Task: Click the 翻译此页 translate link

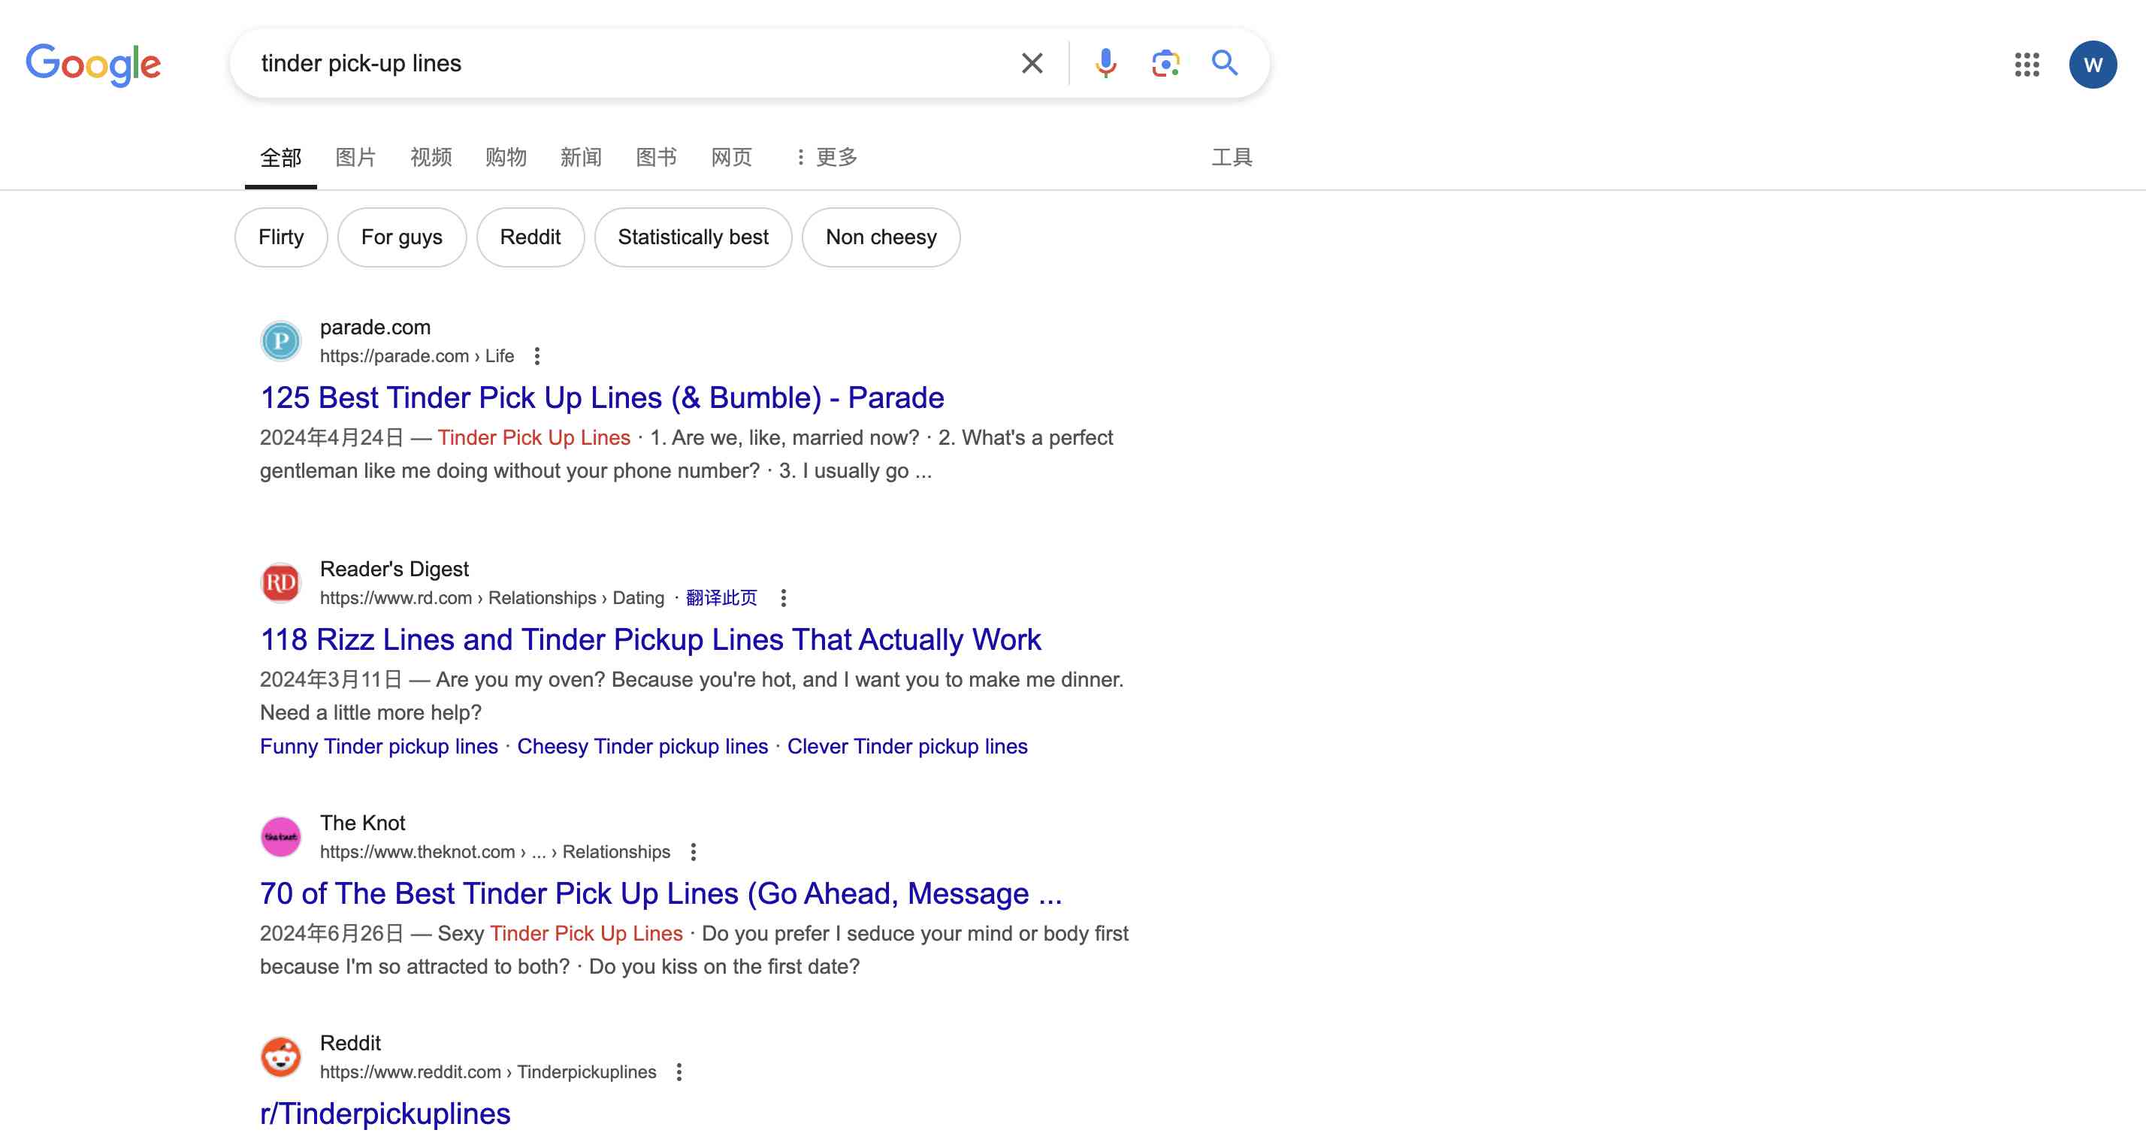Action: tap(721, 597)
